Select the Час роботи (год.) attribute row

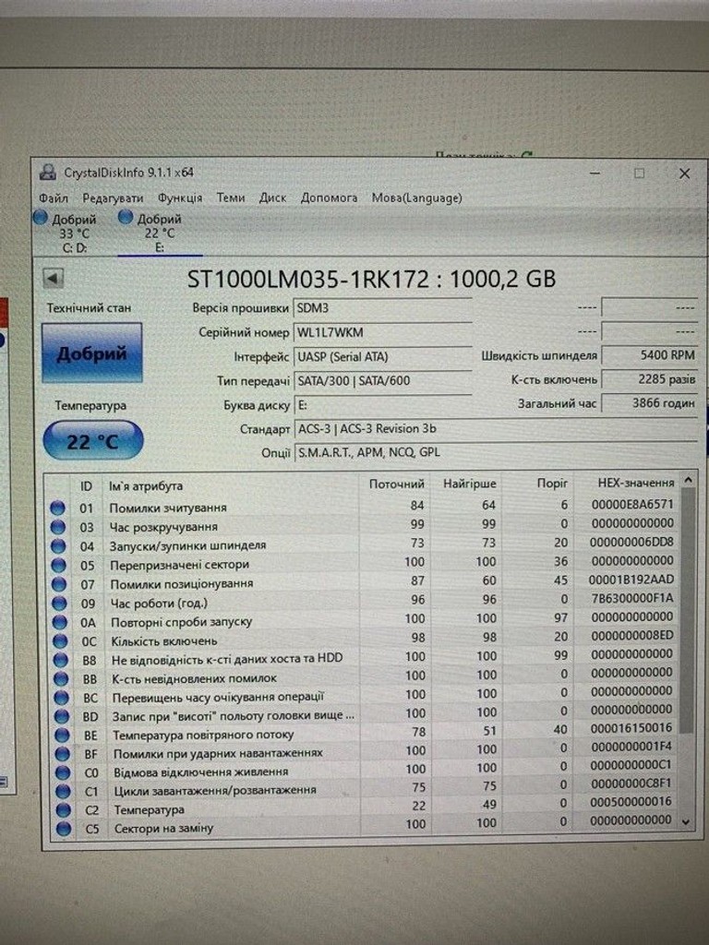pyautogui.click(x=364, y=601)
